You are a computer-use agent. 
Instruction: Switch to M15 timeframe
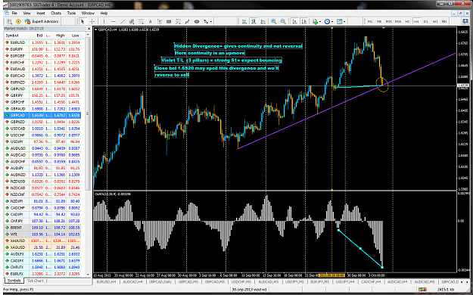click(x=388, y=21)
